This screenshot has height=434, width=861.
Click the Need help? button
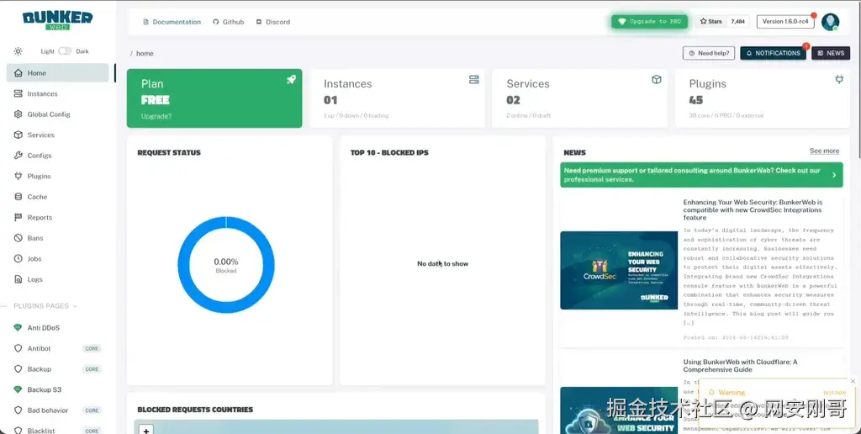point(709,53)
